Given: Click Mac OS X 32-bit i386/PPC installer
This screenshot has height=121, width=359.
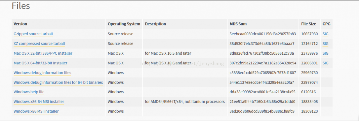Looking at the screenshot, I should coord(43,53).
